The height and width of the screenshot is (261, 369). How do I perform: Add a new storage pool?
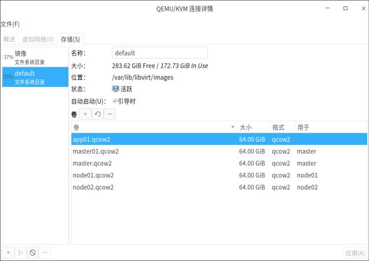click(8, 252)
